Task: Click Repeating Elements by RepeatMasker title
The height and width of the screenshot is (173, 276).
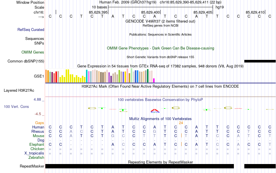Action: click(161, 162)
